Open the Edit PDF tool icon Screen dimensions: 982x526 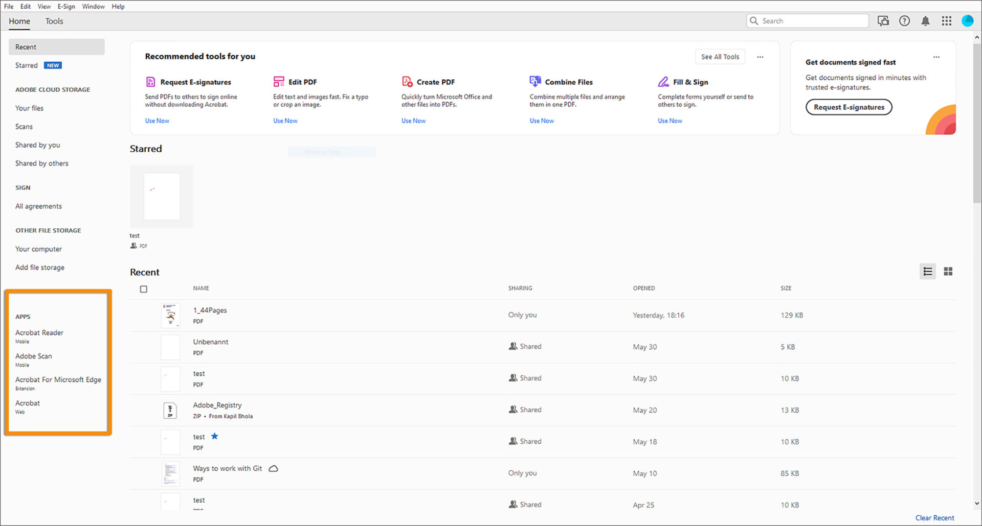point(279,82)
